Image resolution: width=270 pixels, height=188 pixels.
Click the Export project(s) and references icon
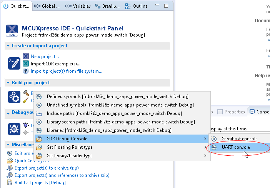tap(10, 175)
